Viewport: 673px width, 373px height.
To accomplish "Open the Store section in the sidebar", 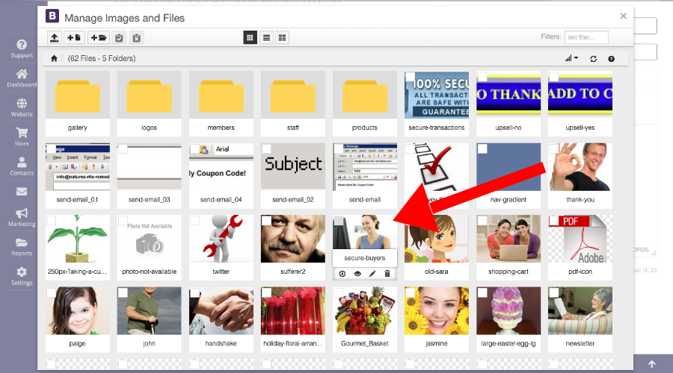I will click(x=22, y=136).
